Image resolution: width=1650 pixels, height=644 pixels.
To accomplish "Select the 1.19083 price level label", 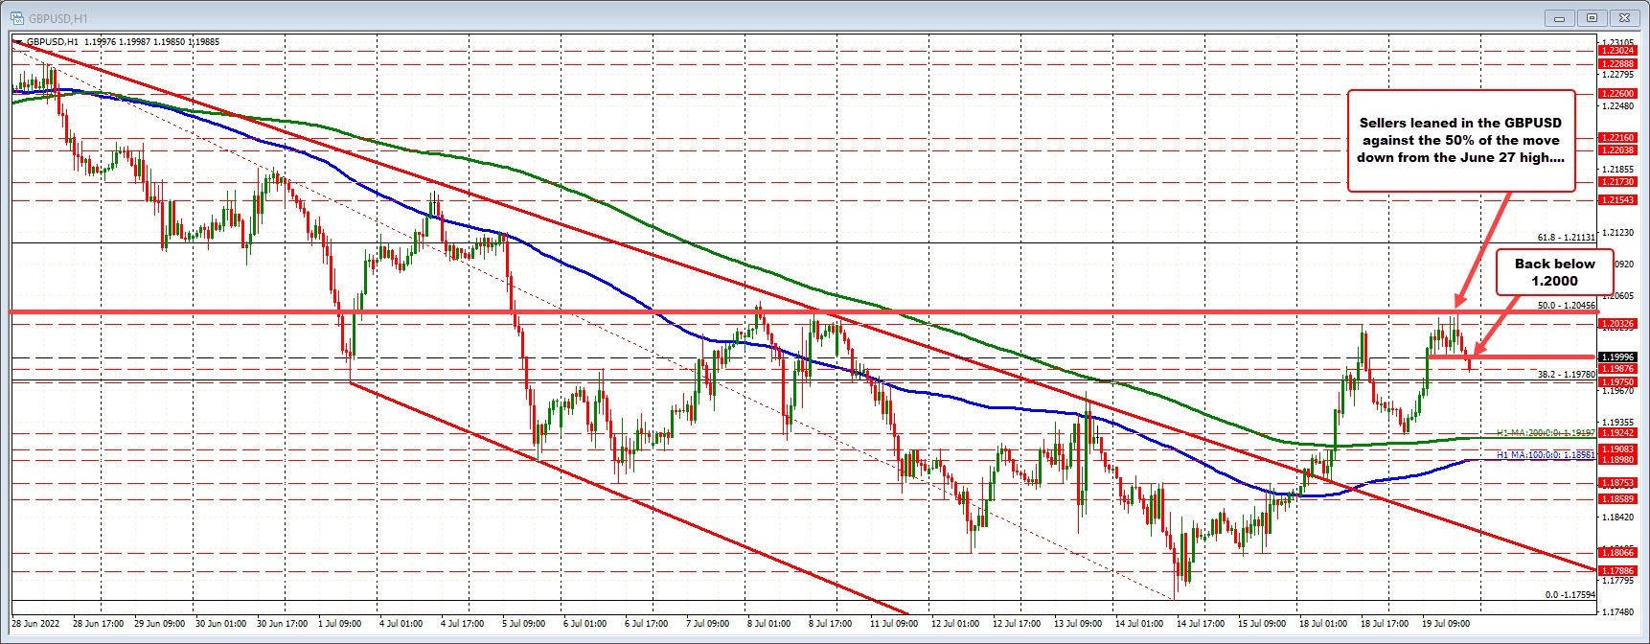I will tap(1617, 449).
